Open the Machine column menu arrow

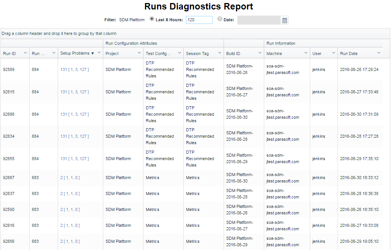[306, 53]
